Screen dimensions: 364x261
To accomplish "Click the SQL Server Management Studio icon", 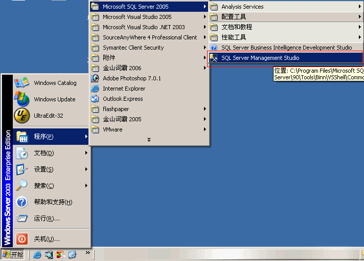I will (x=214, y=58).
